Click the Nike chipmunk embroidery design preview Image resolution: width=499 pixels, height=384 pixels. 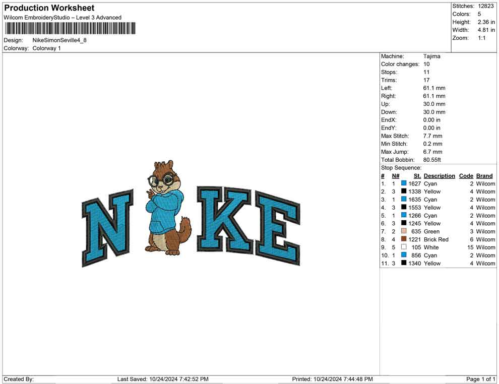[x=191, y=214]
